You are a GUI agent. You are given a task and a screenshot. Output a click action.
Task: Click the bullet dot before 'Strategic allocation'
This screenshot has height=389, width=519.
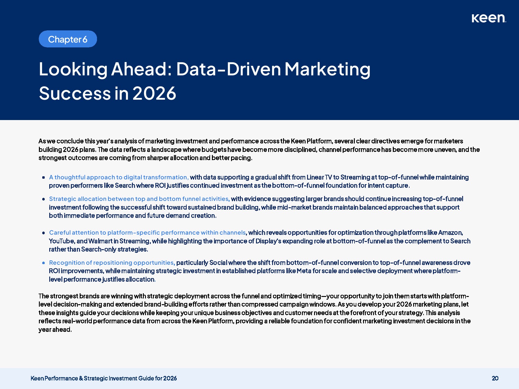(x=43, y=199)
